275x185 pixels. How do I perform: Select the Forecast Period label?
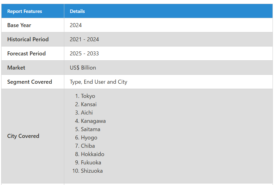coord(27,54)
